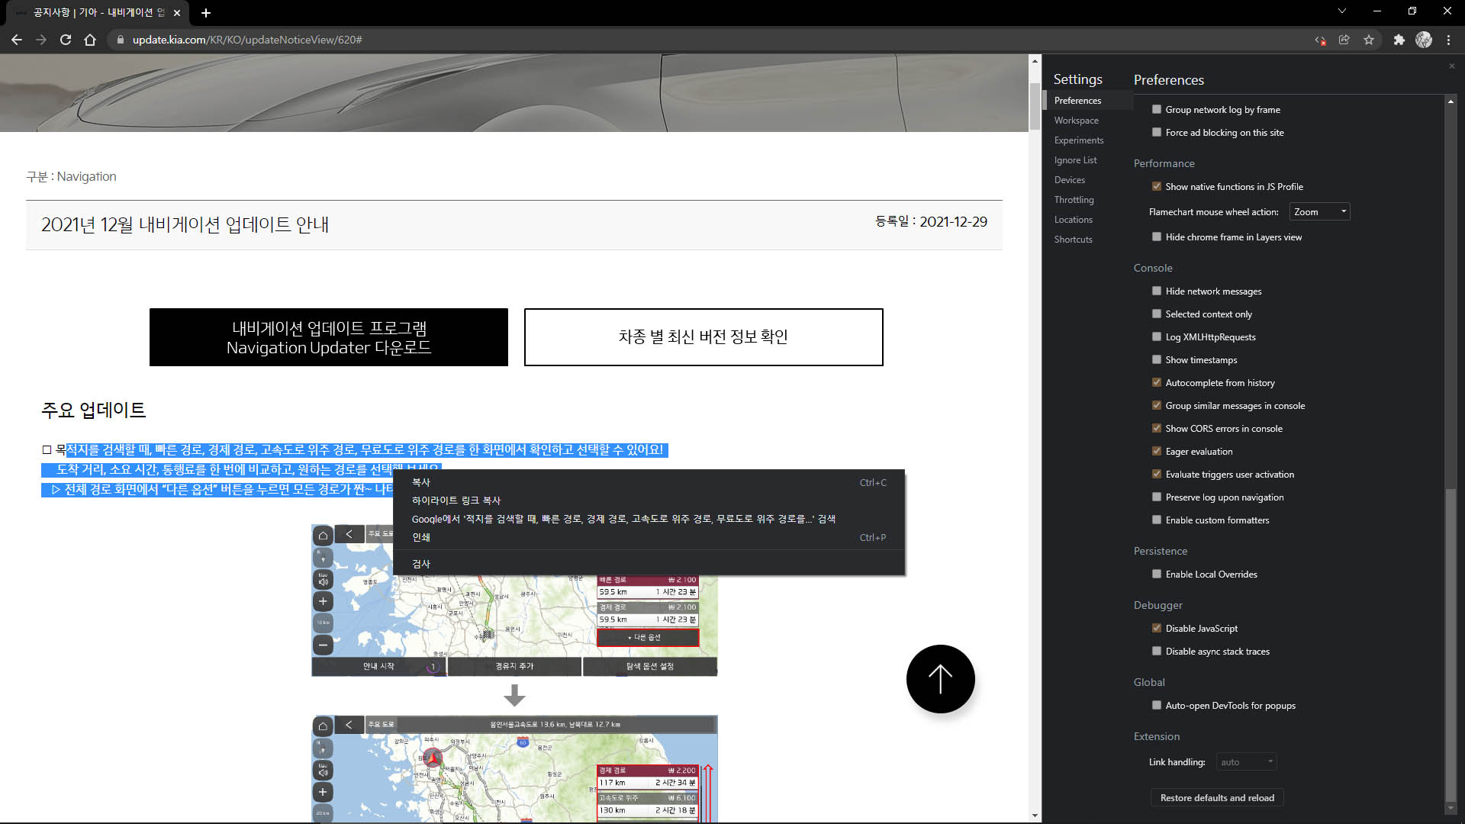Open the Experiments settings tab
The height and width of the screenshot is (824, 1465).
click(x=1078, y=140)
